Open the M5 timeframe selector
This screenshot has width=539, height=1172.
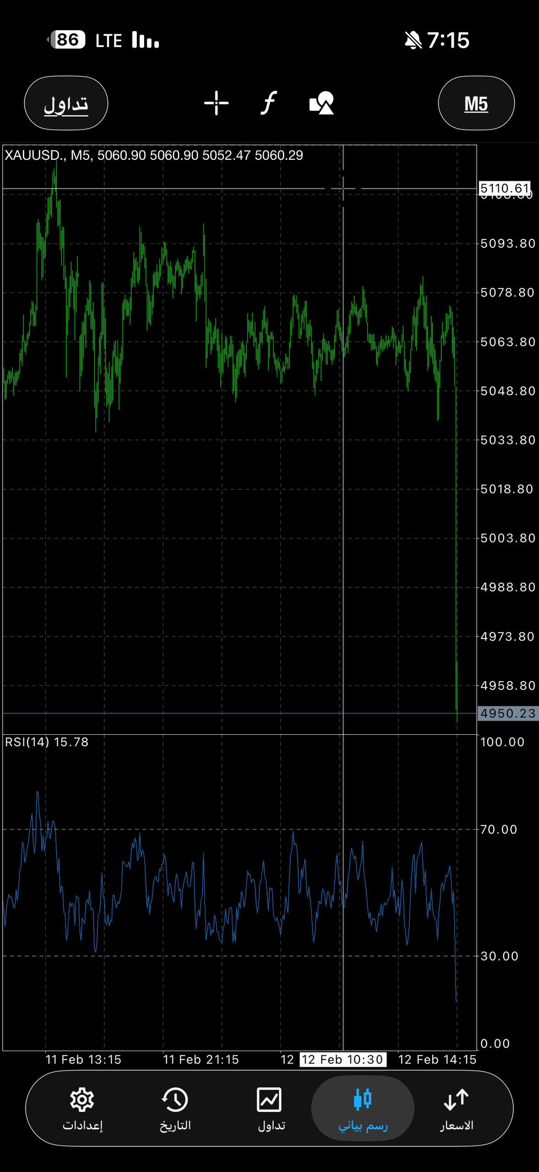476,103
